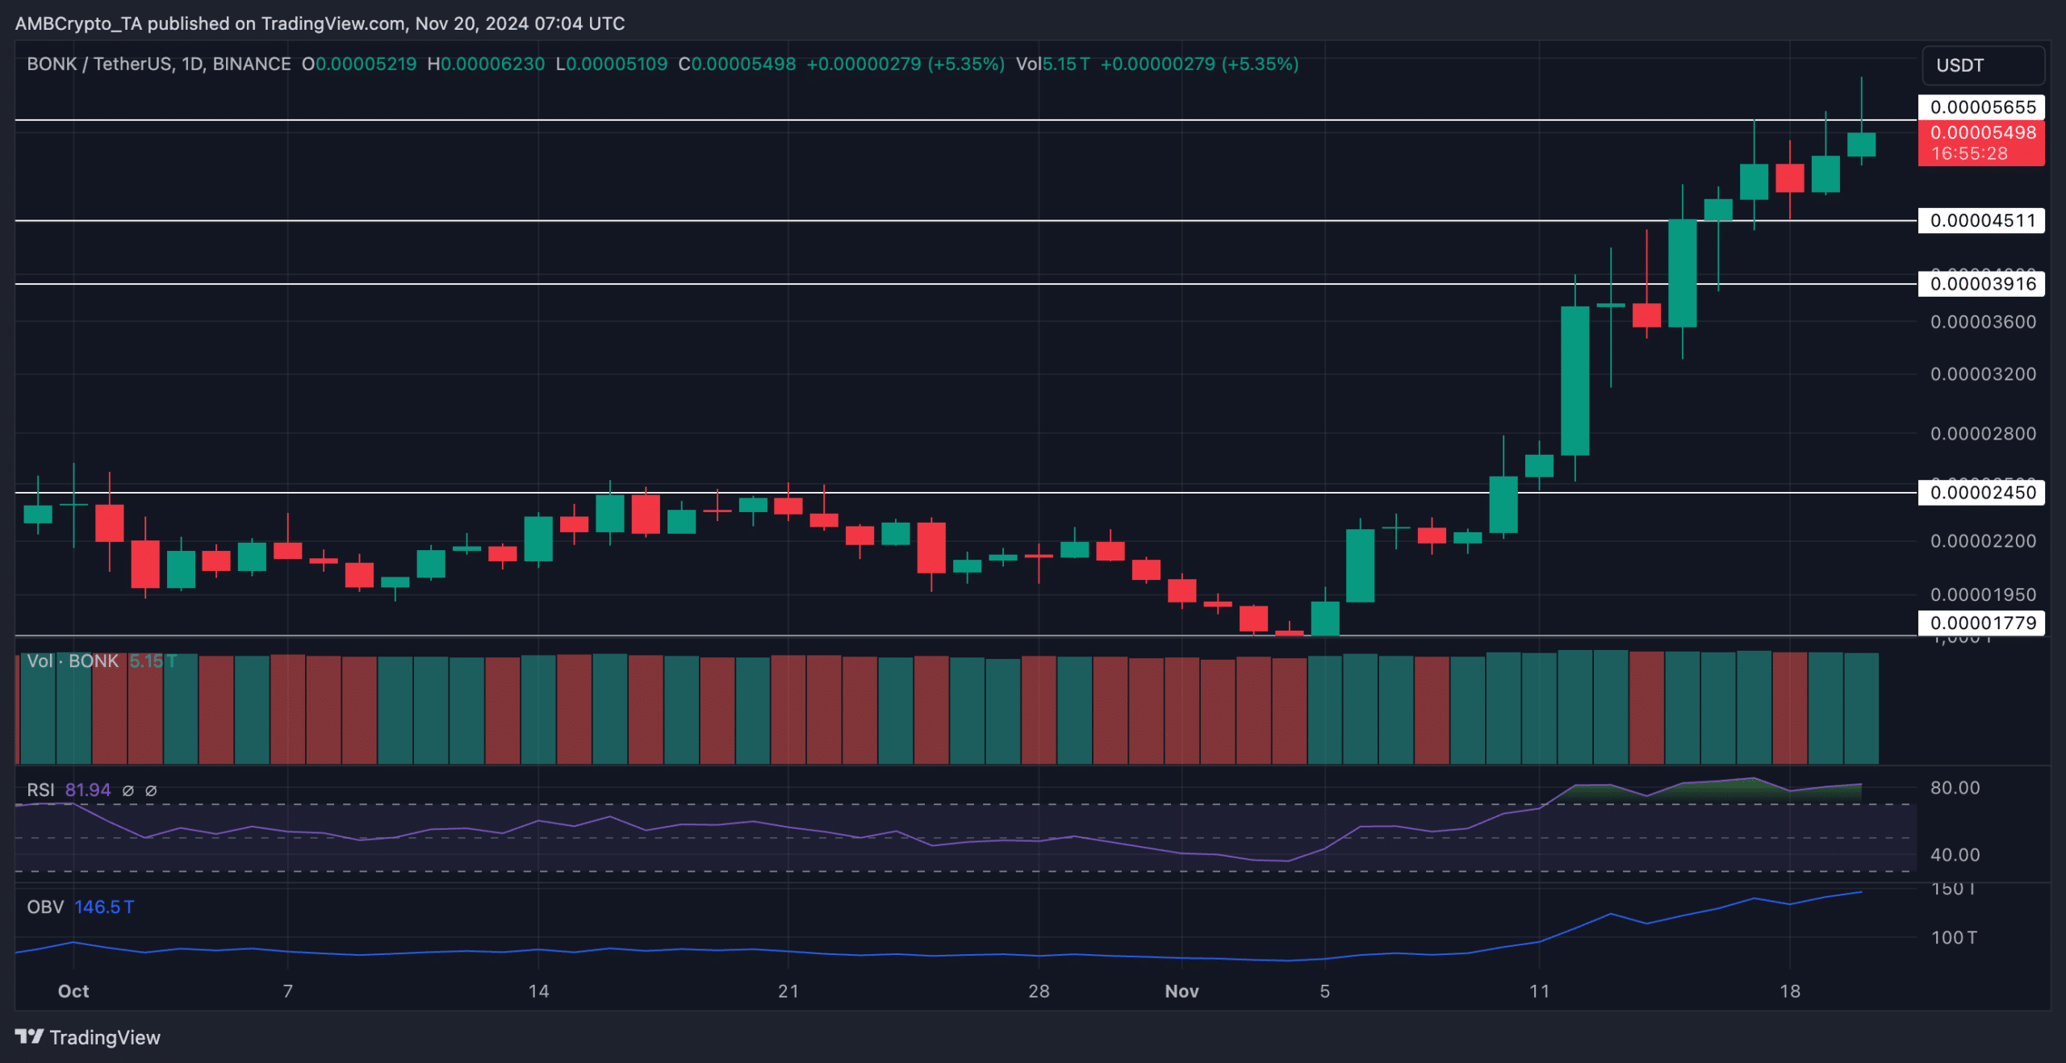The image size is (2066, 1063).
Task: Click the 14 date label on time axis
Action: tap(538, 991)
